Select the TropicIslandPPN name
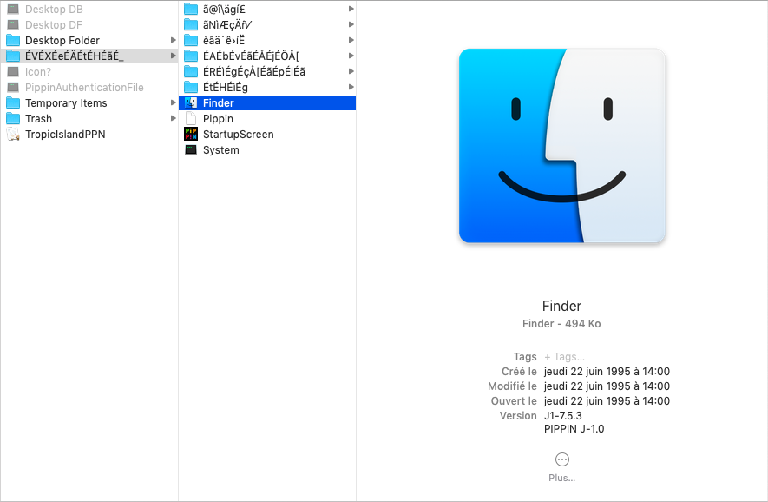Screen dimensions: 768x502 pos(65,135)
